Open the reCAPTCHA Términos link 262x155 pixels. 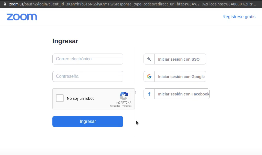pos(127,106)
